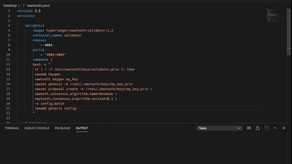The width and height of the screenshot is (292, 164).
Task: Switch to the PROBLEMS tab
Action: (x=63, y=128)
